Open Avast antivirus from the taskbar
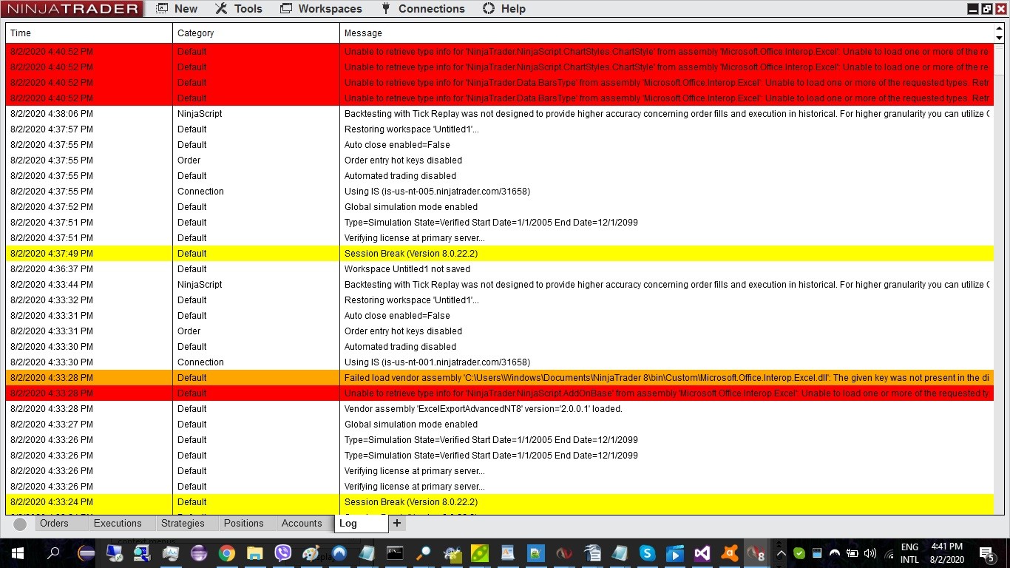Viewport: 1010px width, 568px height. coord(730,552)
